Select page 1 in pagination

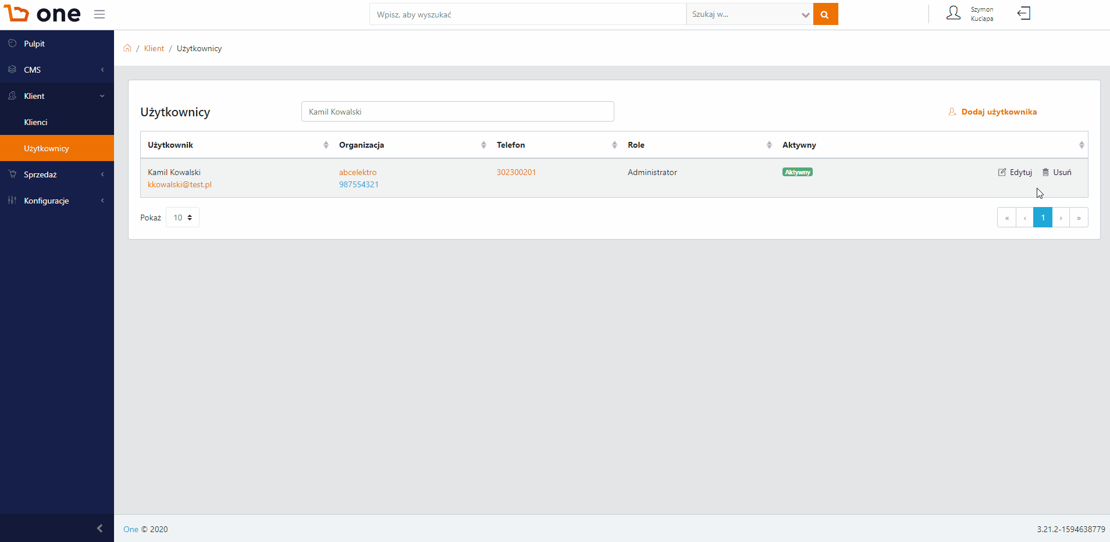tap(1043, 217)
